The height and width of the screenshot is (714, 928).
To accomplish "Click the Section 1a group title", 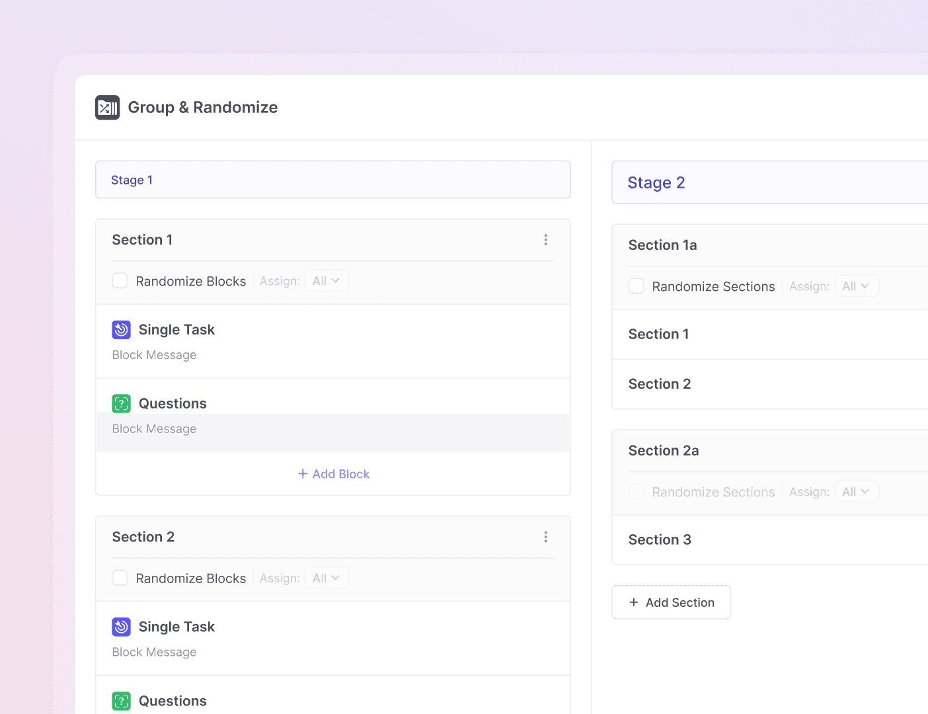I will pyautogui.click(x=662, y=245).
